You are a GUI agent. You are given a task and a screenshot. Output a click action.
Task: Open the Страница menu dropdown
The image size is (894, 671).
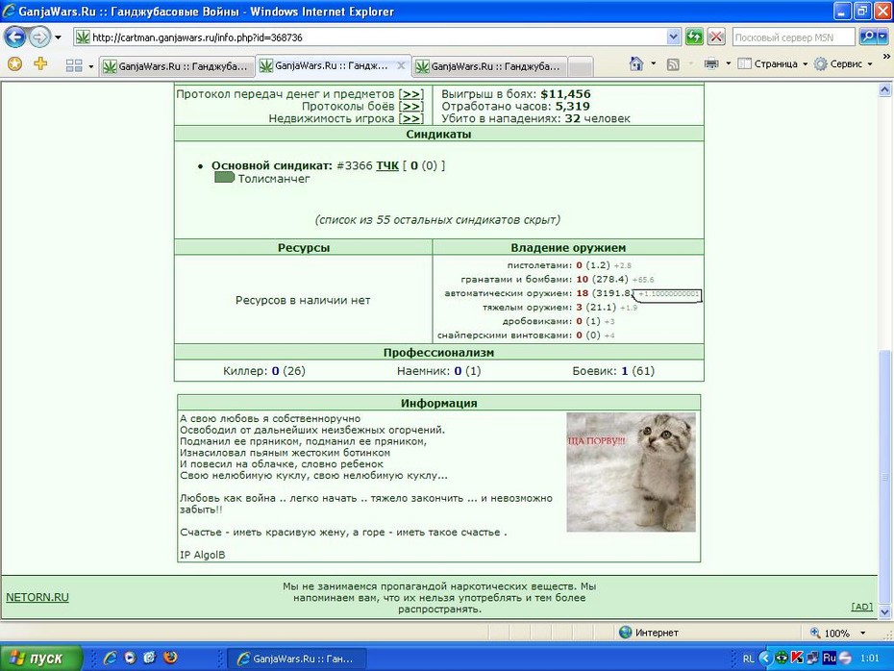coord(773,63)
